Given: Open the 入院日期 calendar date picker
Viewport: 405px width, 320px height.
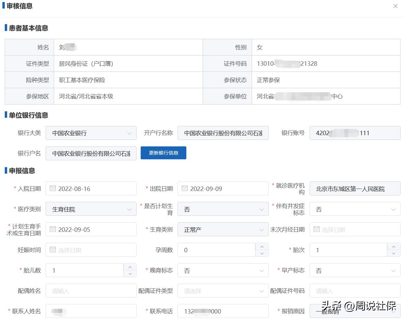Looking at the screenshot, I should [x=53, y=188].
